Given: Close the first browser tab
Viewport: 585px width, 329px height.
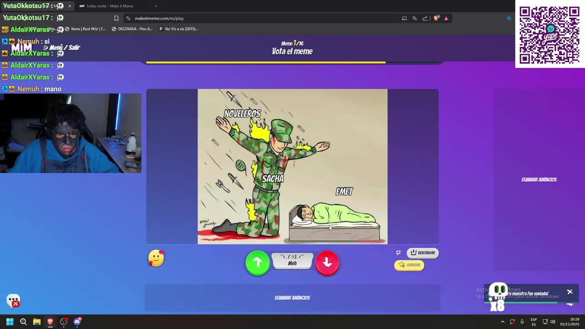Looking at the screenshot, I should click(69, 6).
